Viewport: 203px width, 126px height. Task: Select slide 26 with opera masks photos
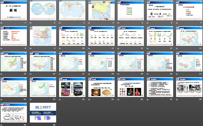131,87
